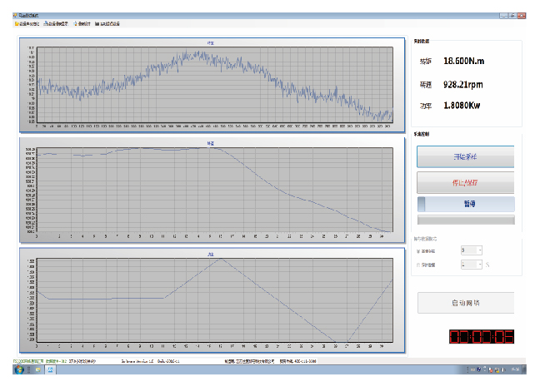Screen dimensions: 535x391
Task: Click the volume icon in system tray
Action: pos(503,369)
